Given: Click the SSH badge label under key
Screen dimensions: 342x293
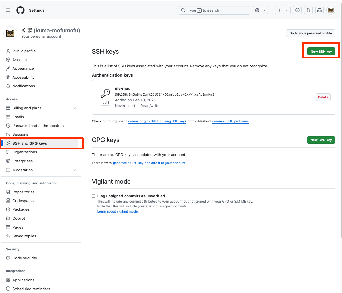Looking at the screenshot, I should click(x=106, y=102).
